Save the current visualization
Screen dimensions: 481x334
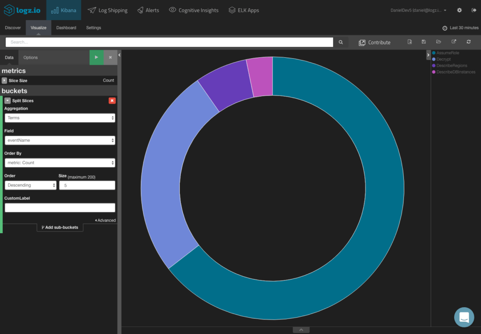point(424,42)
